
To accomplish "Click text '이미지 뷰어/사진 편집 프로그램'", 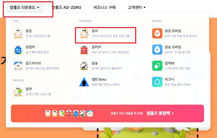I will 111,36.
